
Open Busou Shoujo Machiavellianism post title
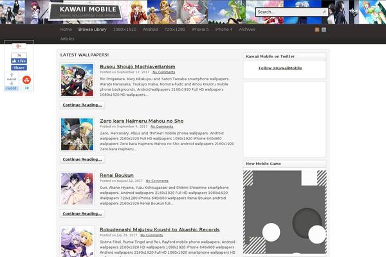(138, 67)
